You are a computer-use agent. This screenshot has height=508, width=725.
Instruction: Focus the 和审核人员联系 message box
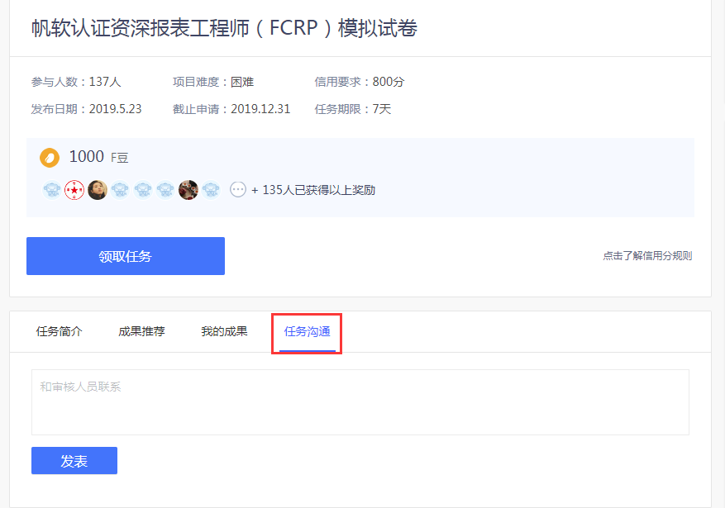[360, 402]
